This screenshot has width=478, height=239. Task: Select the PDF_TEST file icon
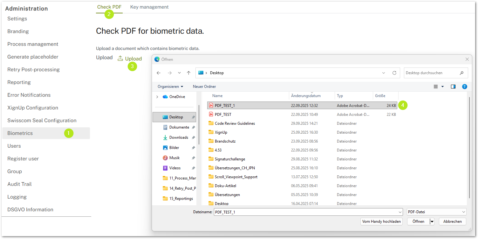(x=211, y=114)
